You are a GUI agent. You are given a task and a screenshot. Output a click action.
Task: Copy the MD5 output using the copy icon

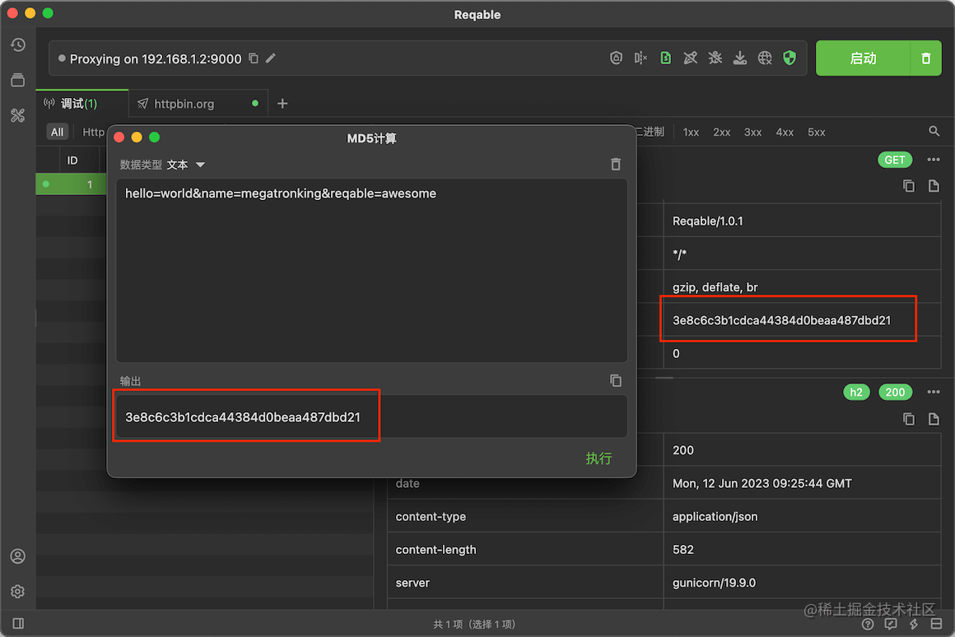coord(615,380)
